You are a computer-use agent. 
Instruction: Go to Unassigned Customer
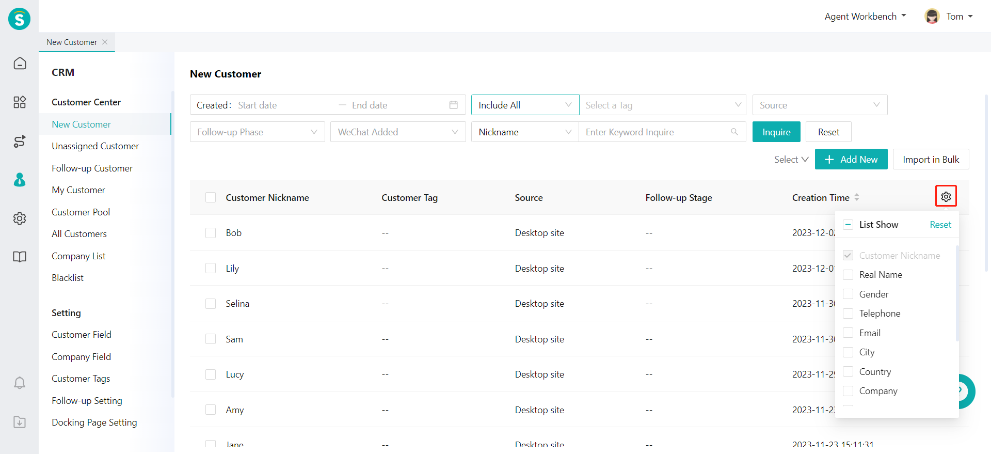[95, 146]
